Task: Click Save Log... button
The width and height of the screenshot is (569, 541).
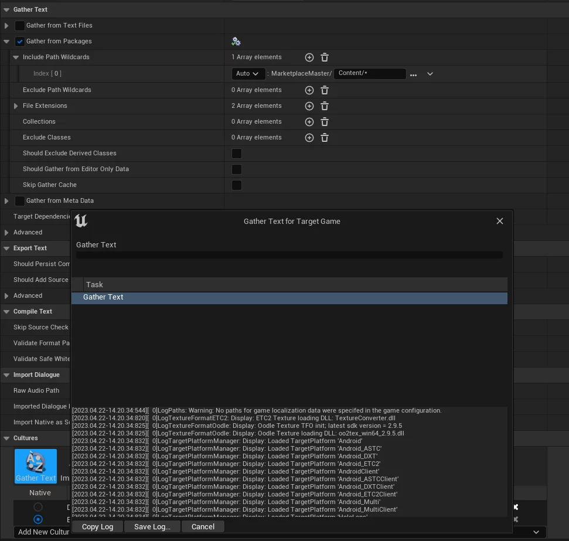Action: [152, 527]
